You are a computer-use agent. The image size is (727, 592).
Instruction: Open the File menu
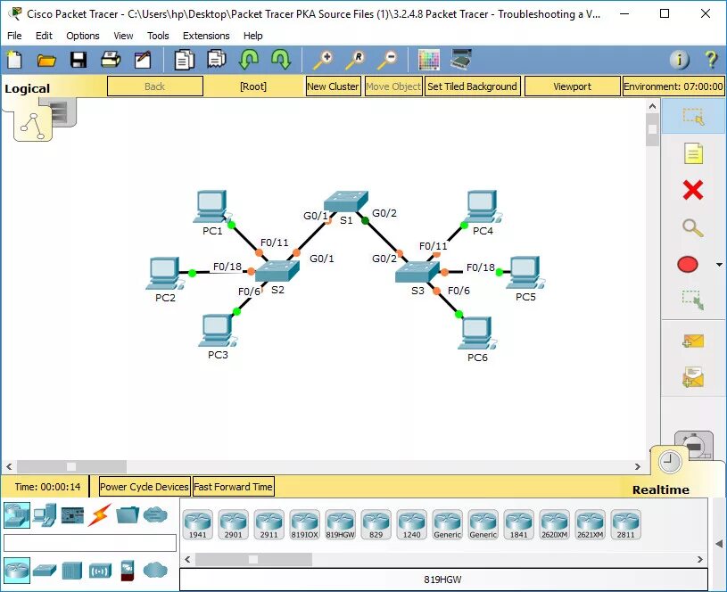point(14,36)
